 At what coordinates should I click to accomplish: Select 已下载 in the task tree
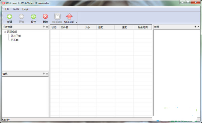point(14,40)
